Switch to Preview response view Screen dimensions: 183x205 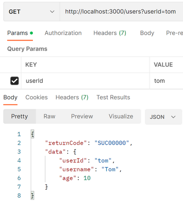[x=82, y=117]
